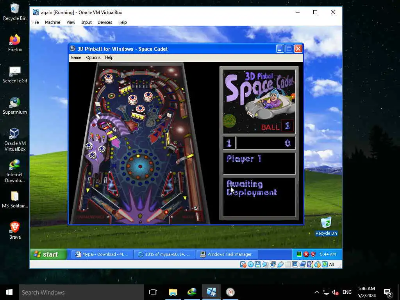
Task: Click the virtualization features V indicator
Action: (x=310, y=264)
